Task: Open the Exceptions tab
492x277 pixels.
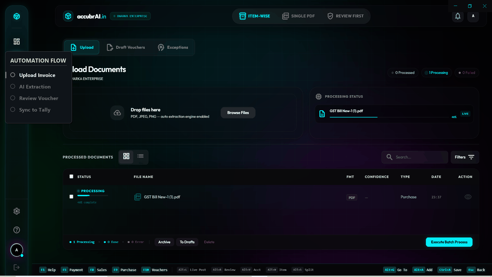Action: [x=173, y=47]
